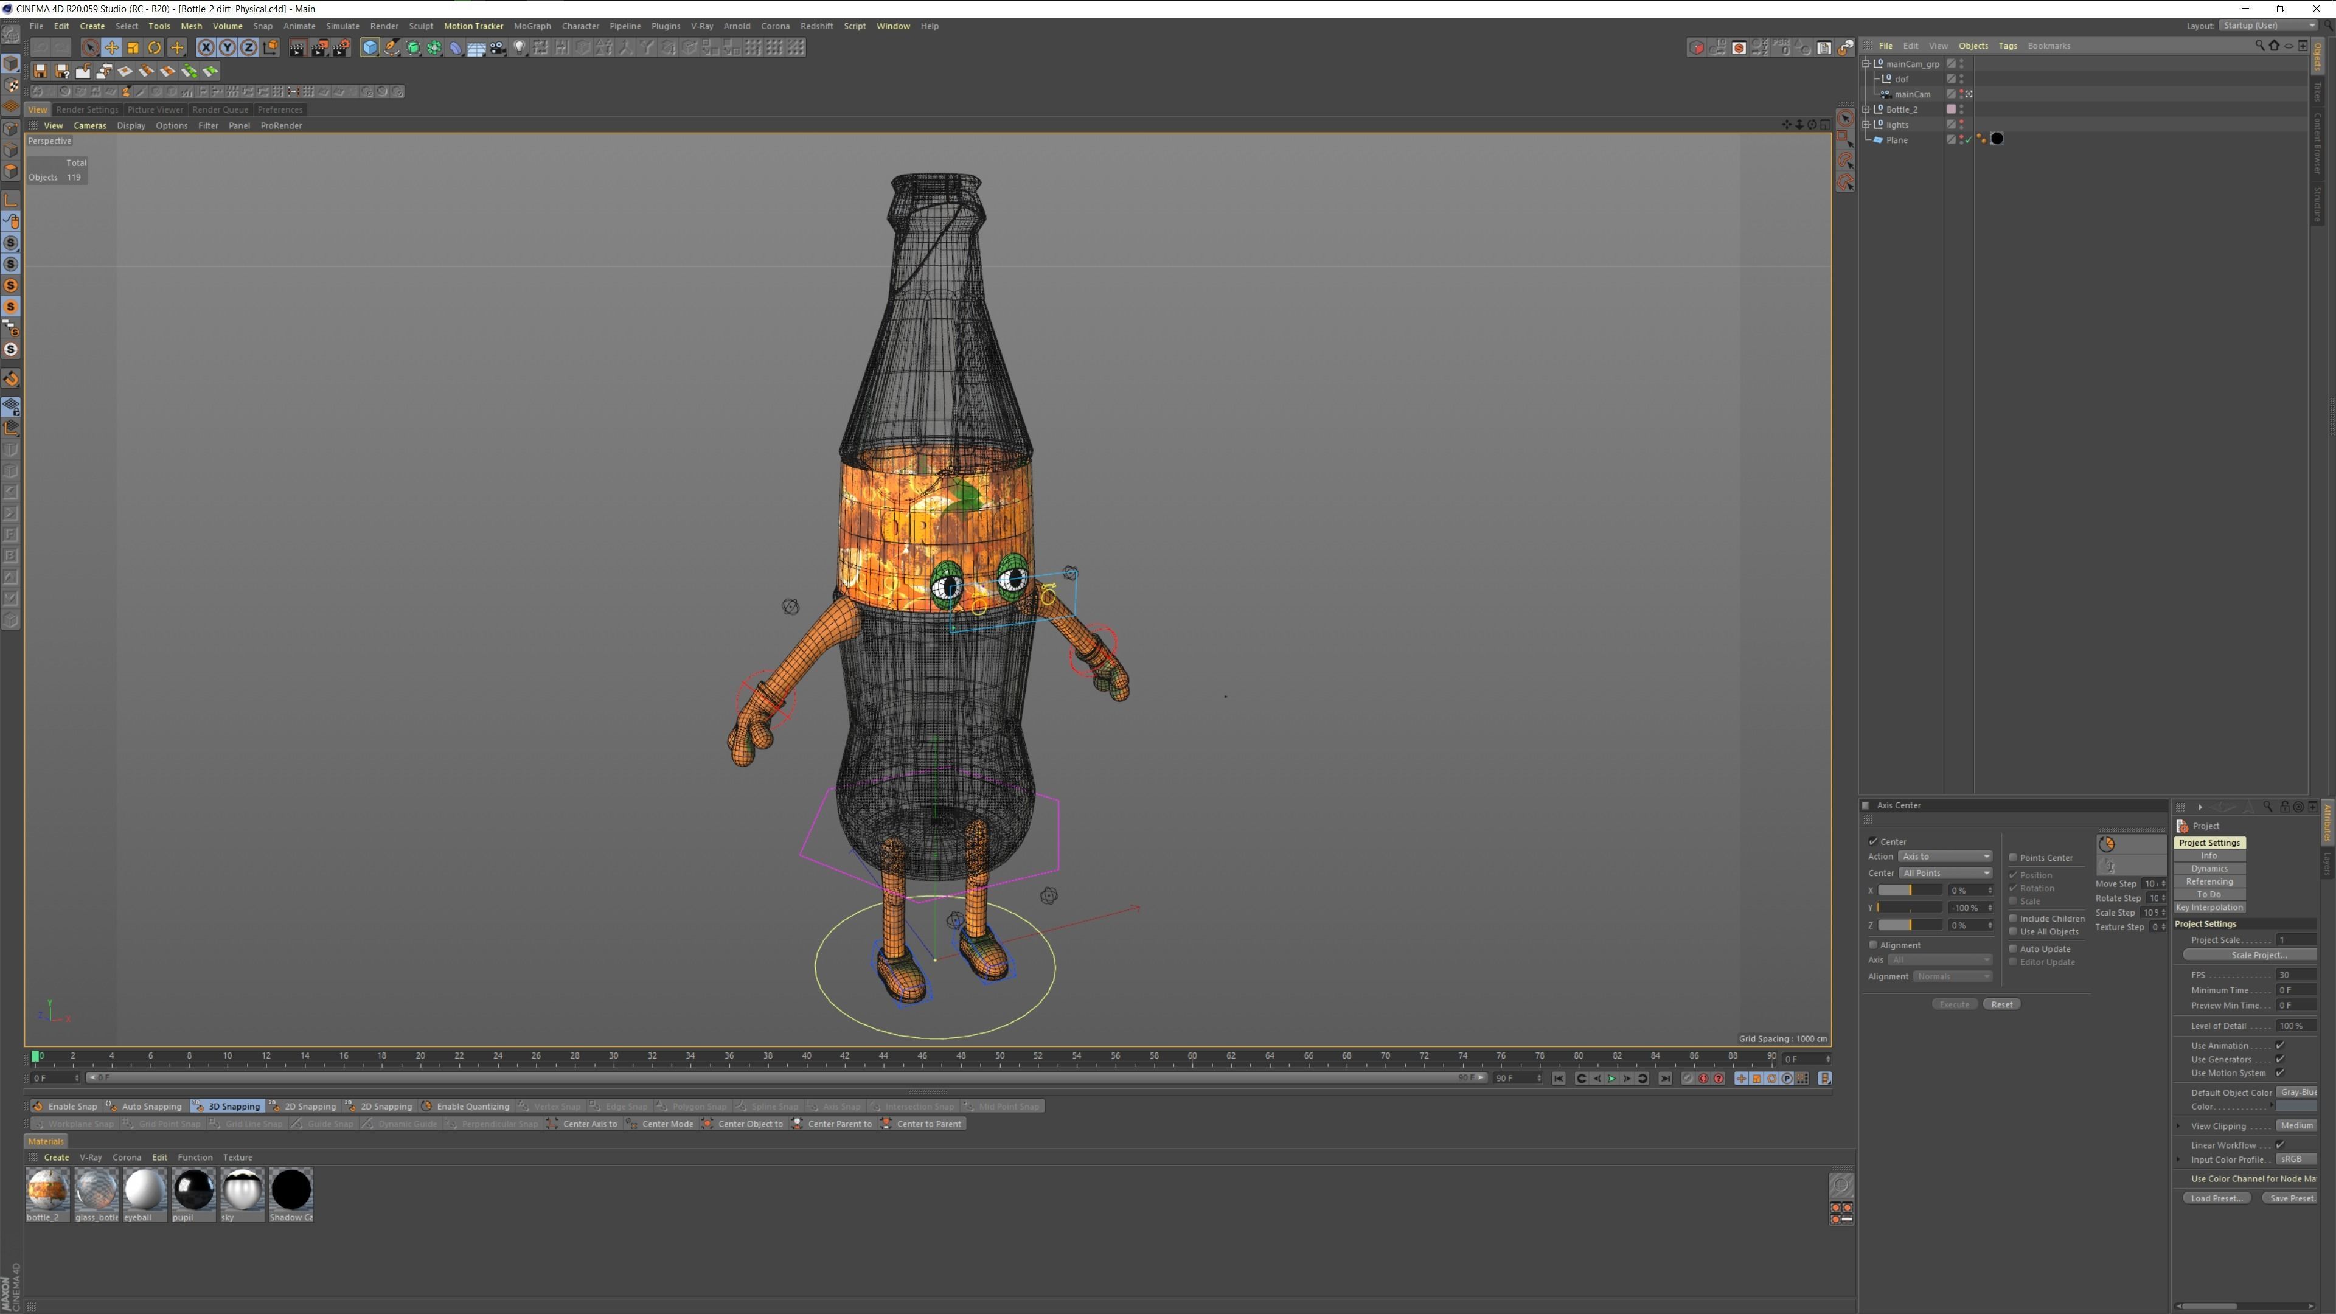The height and width of the screenshot is (1314, 2336).
Task: Toggle the Z axis lock
Action: pos(248,48)
